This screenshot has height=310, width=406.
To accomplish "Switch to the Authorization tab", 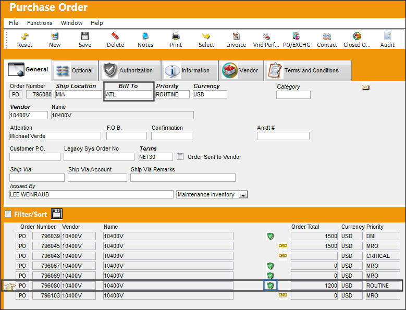I will click(x=130, y=70).
